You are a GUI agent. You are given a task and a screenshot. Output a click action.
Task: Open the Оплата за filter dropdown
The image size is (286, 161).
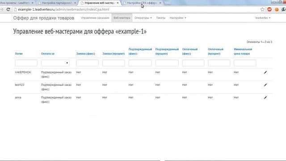click(x=55, y=63)
